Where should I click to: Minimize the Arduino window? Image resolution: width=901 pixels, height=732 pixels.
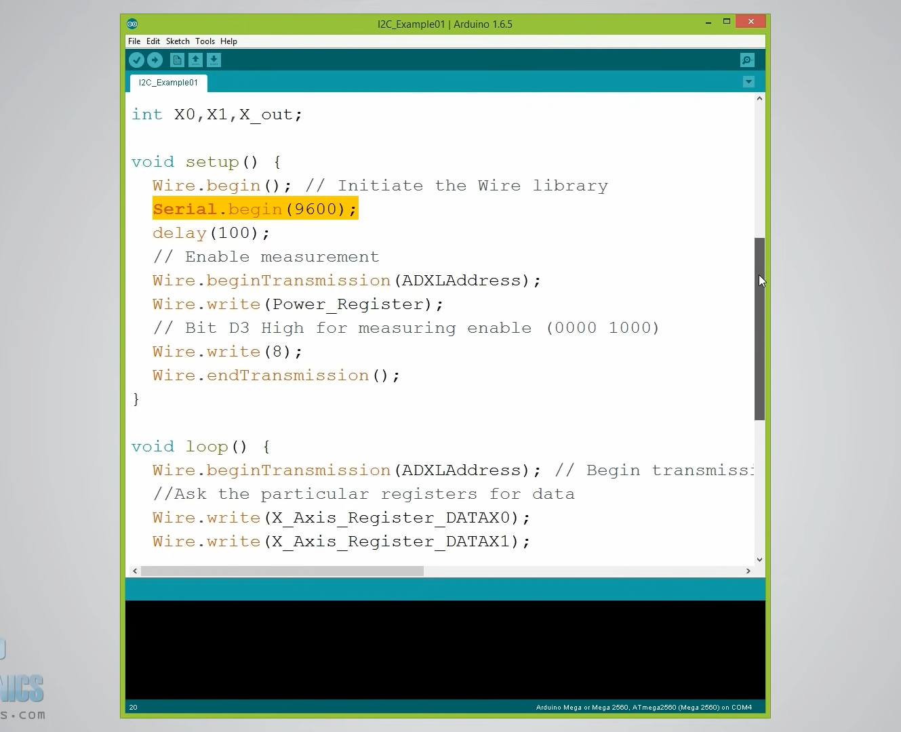[x=708, y=22]
